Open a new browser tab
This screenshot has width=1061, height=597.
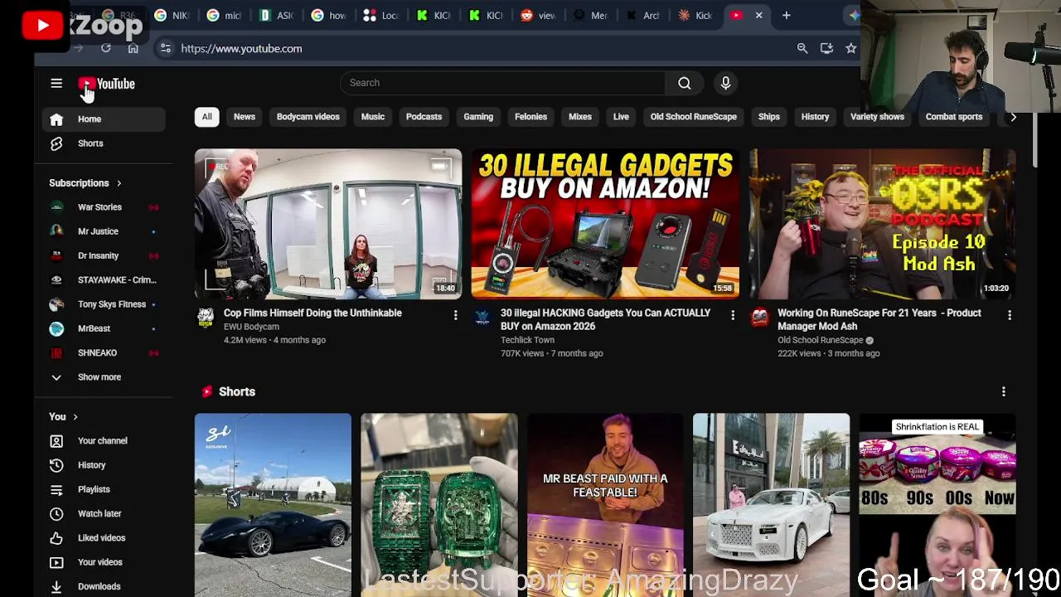(x=786, y=15)
